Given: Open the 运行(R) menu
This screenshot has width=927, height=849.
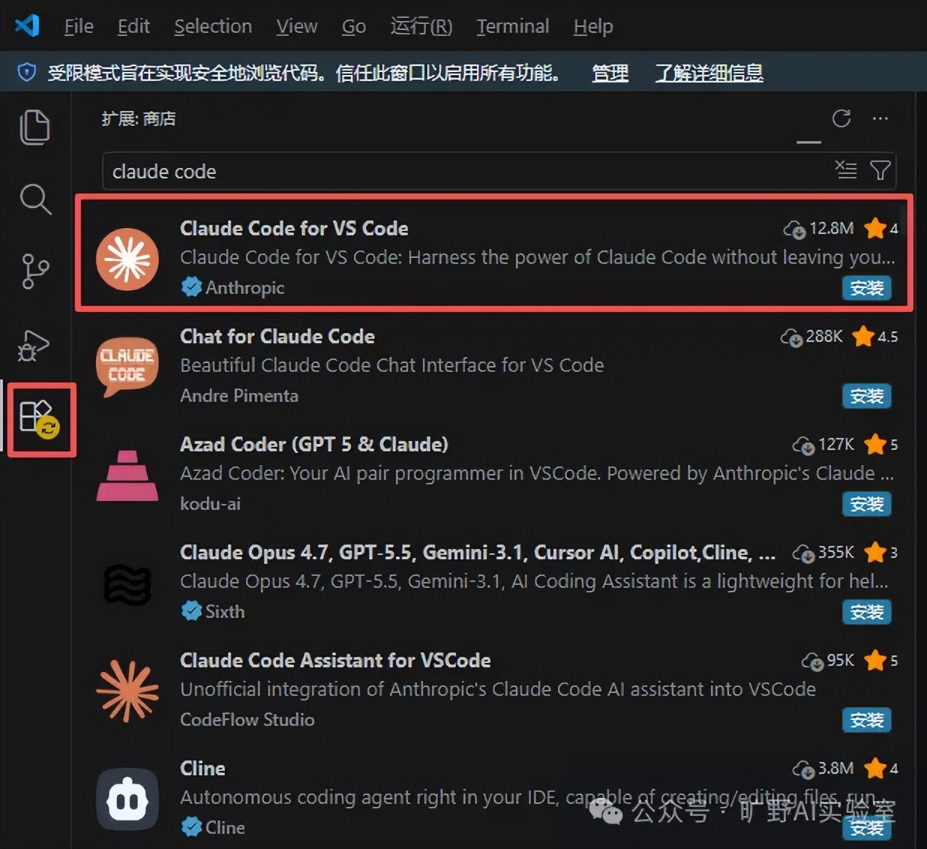Looking at the screenshot, I should [421, 26].
